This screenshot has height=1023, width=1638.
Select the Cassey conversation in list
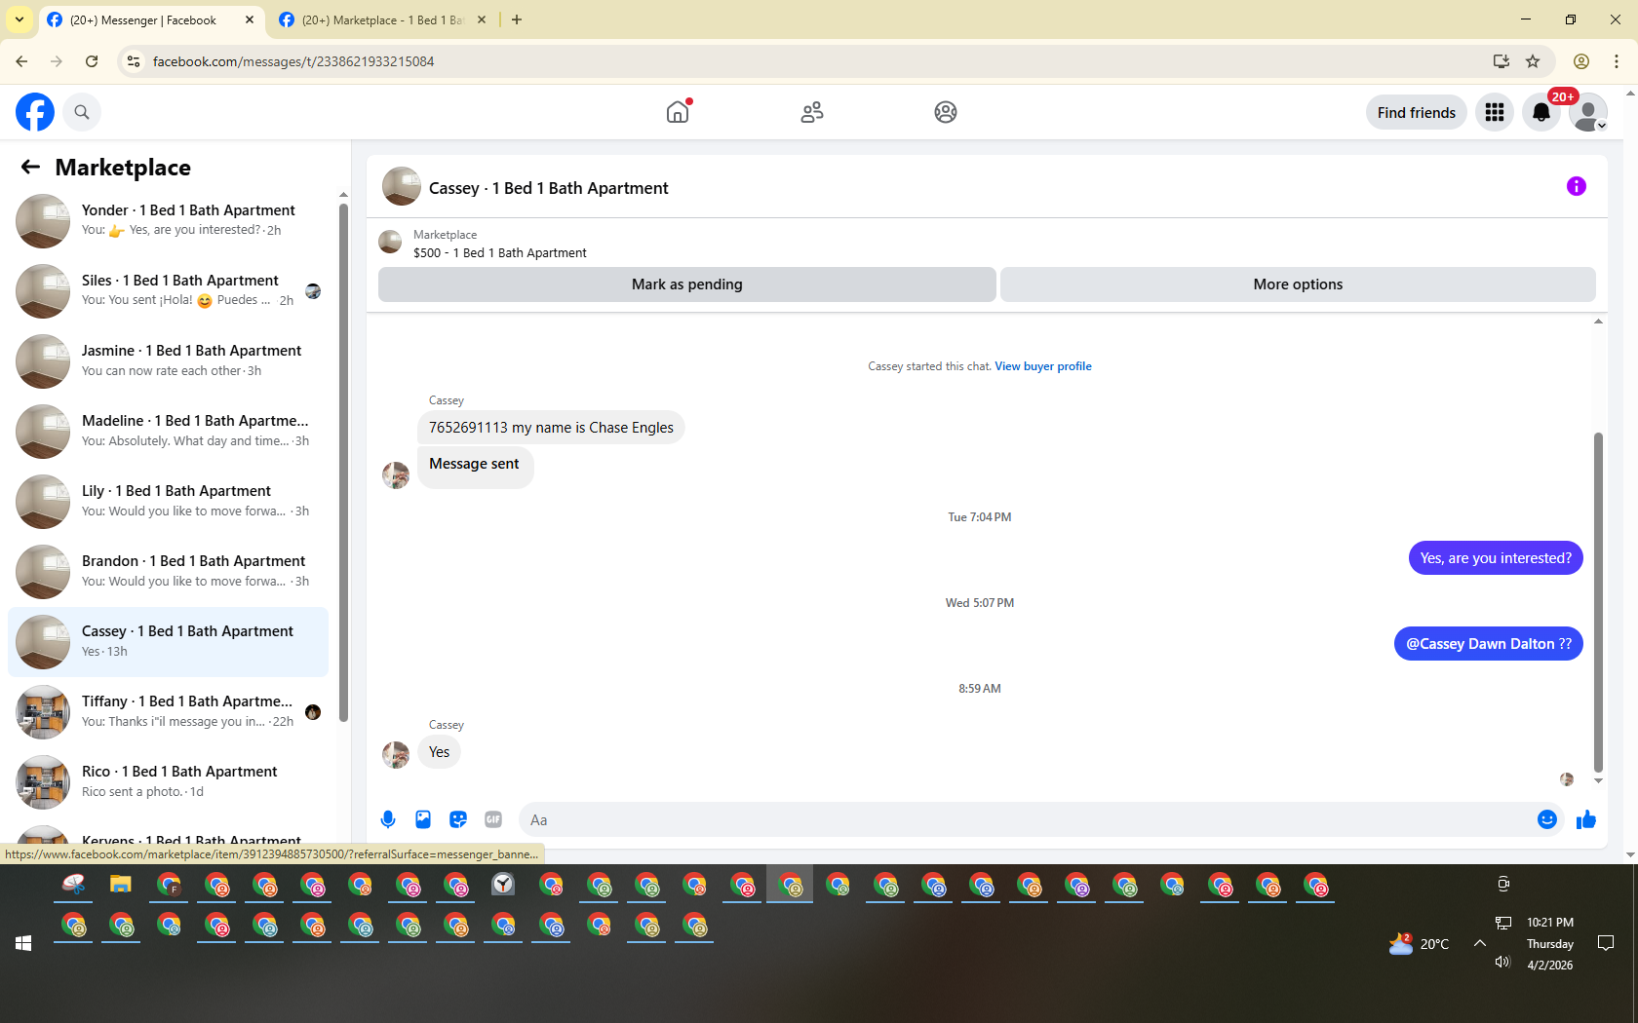coord(168,642)
